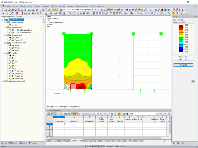Switch to the Data navigator tab
This screenshot has height=148, width=198.
[x=4, y=143]
